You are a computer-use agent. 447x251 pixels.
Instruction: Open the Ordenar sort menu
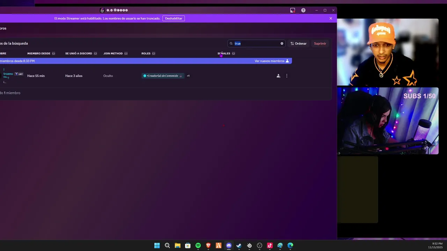(x=299, y=44)
